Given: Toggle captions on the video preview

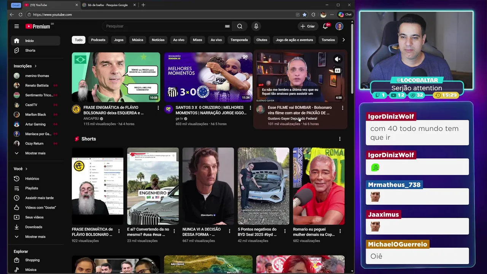Looking at the screenshot, I should [337, 70].
